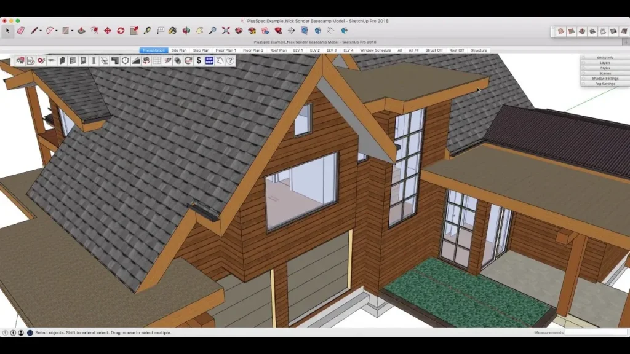Click the PlusSpec window tool icon

coord(73,61)
